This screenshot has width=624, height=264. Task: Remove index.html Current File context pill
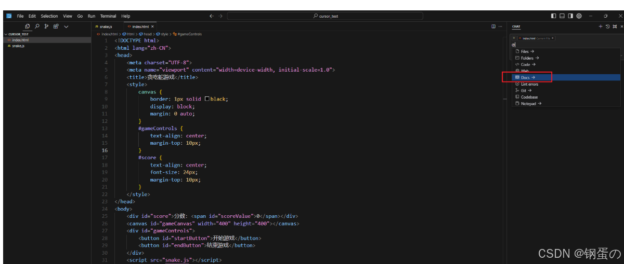pyautogui.click(x=552, y=38)
